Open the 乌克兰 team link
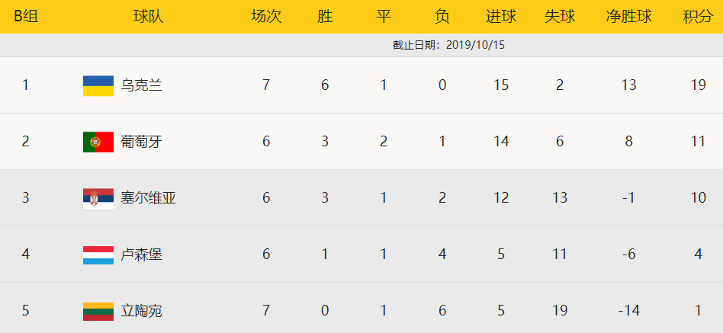The height and width of the screenshot is (333, 723). pyautogui.click(x=142, y=85)
